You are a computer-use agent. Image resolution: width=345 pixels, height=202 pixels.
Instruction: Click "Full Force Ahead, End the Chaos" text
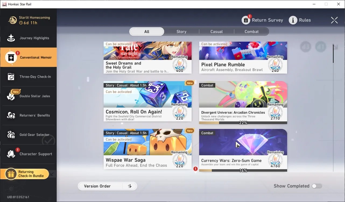[x=136, y=165]
